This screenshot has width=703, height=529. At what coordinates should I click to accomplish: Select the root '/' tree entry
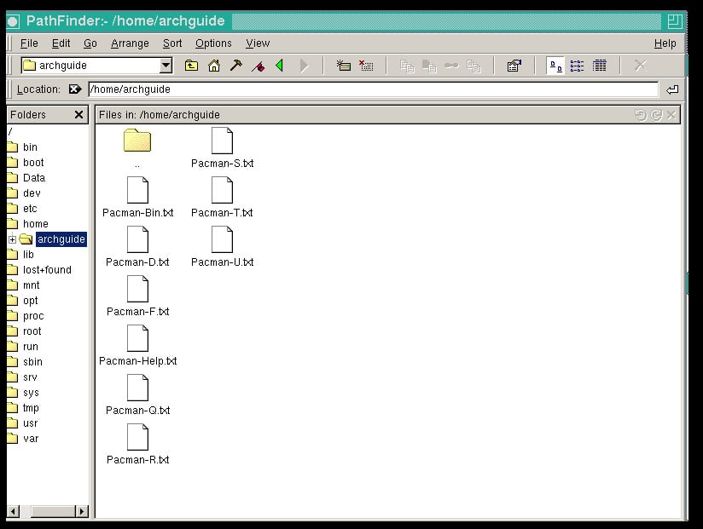point(10,131)
